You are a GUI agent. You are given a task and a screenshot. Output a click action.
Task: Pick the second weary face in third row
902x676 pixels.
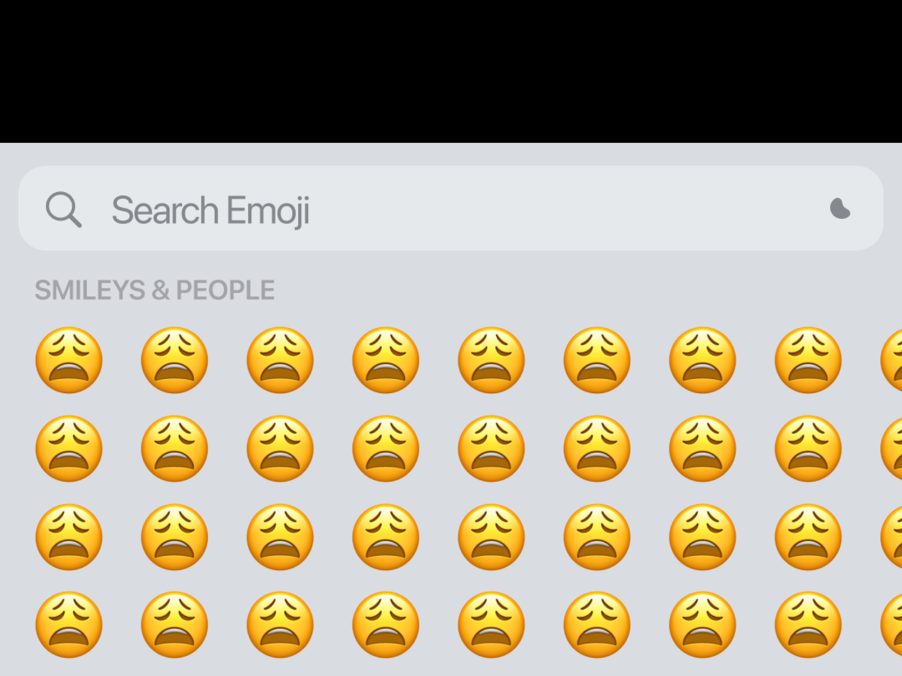coord(174,537)
